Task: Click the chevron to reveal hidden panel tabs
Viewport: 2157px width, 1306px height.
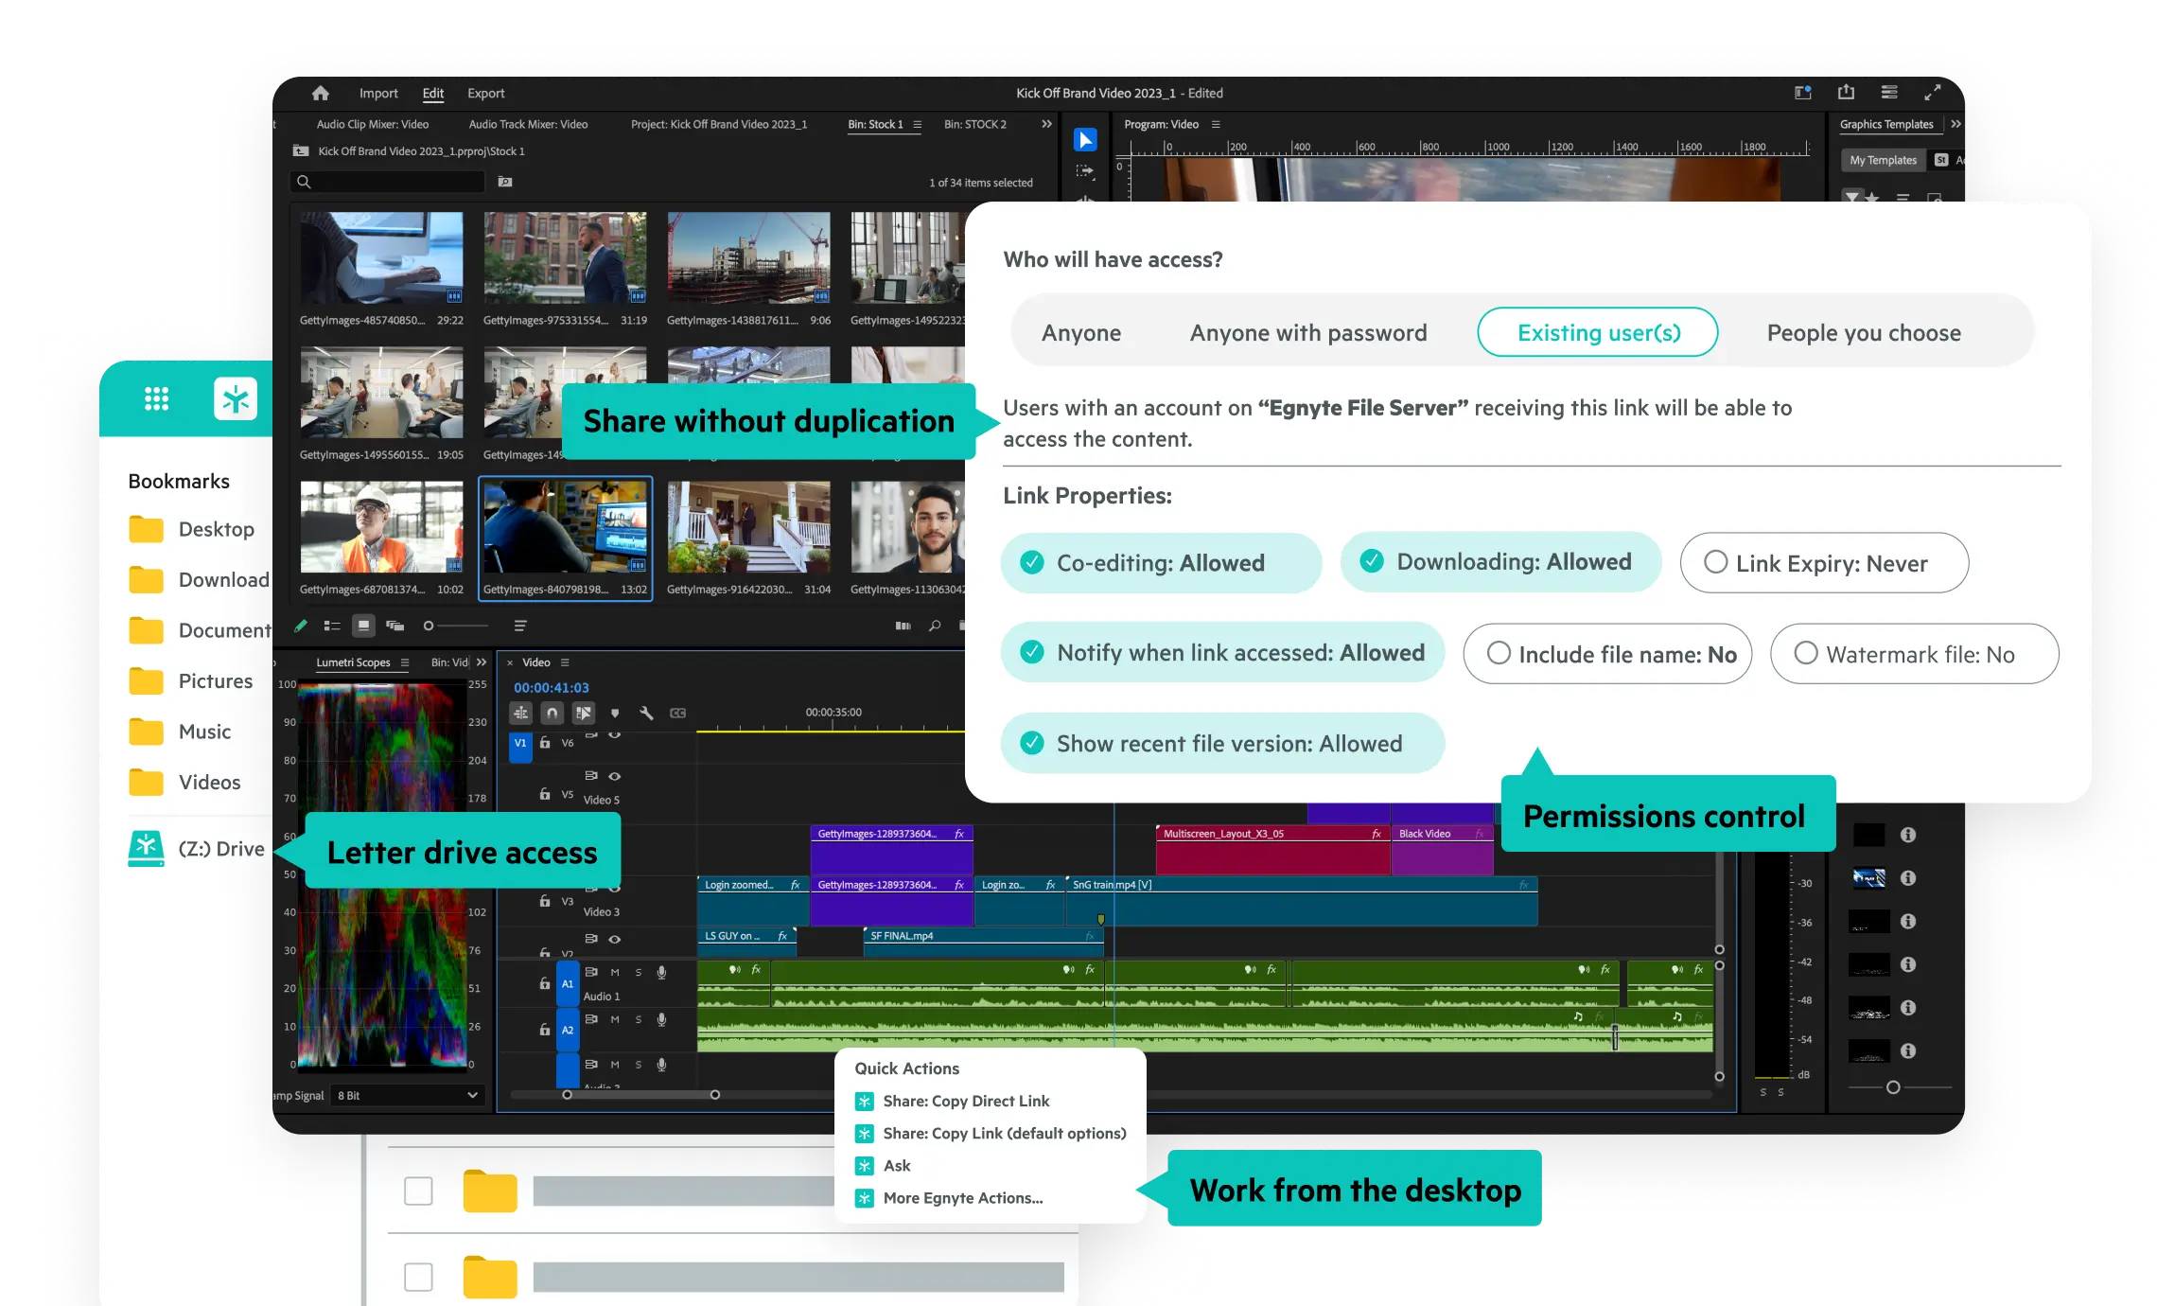Action: (x=1046, y=124)
